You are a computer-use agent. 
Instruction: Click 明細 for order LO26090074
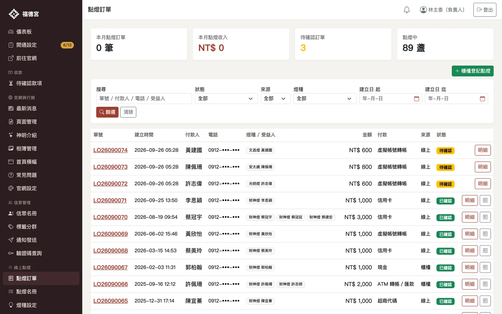483,150
